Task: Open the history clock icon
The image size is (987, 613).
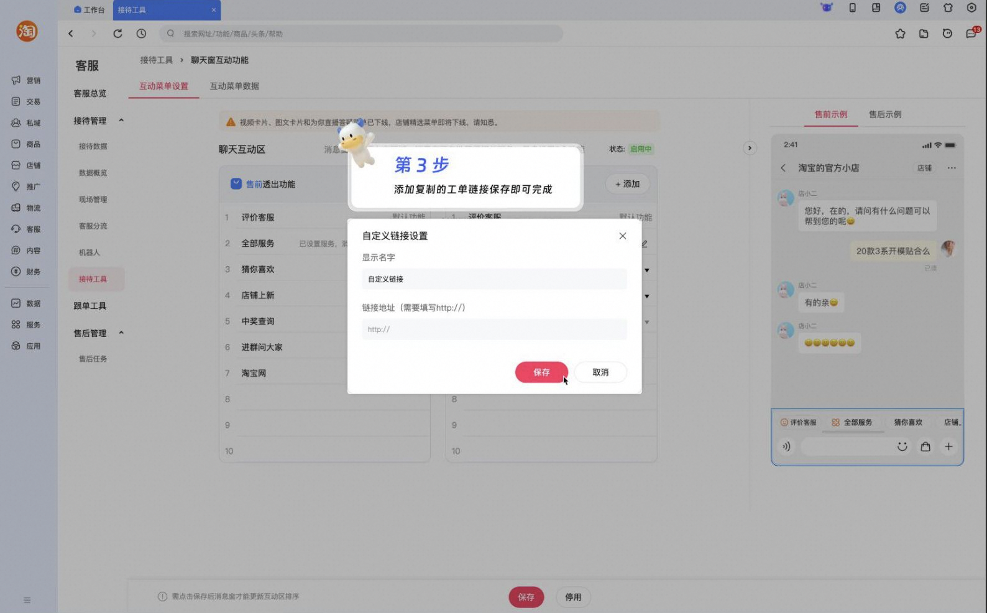Action: pyautogui.click(x=141, y=34)
